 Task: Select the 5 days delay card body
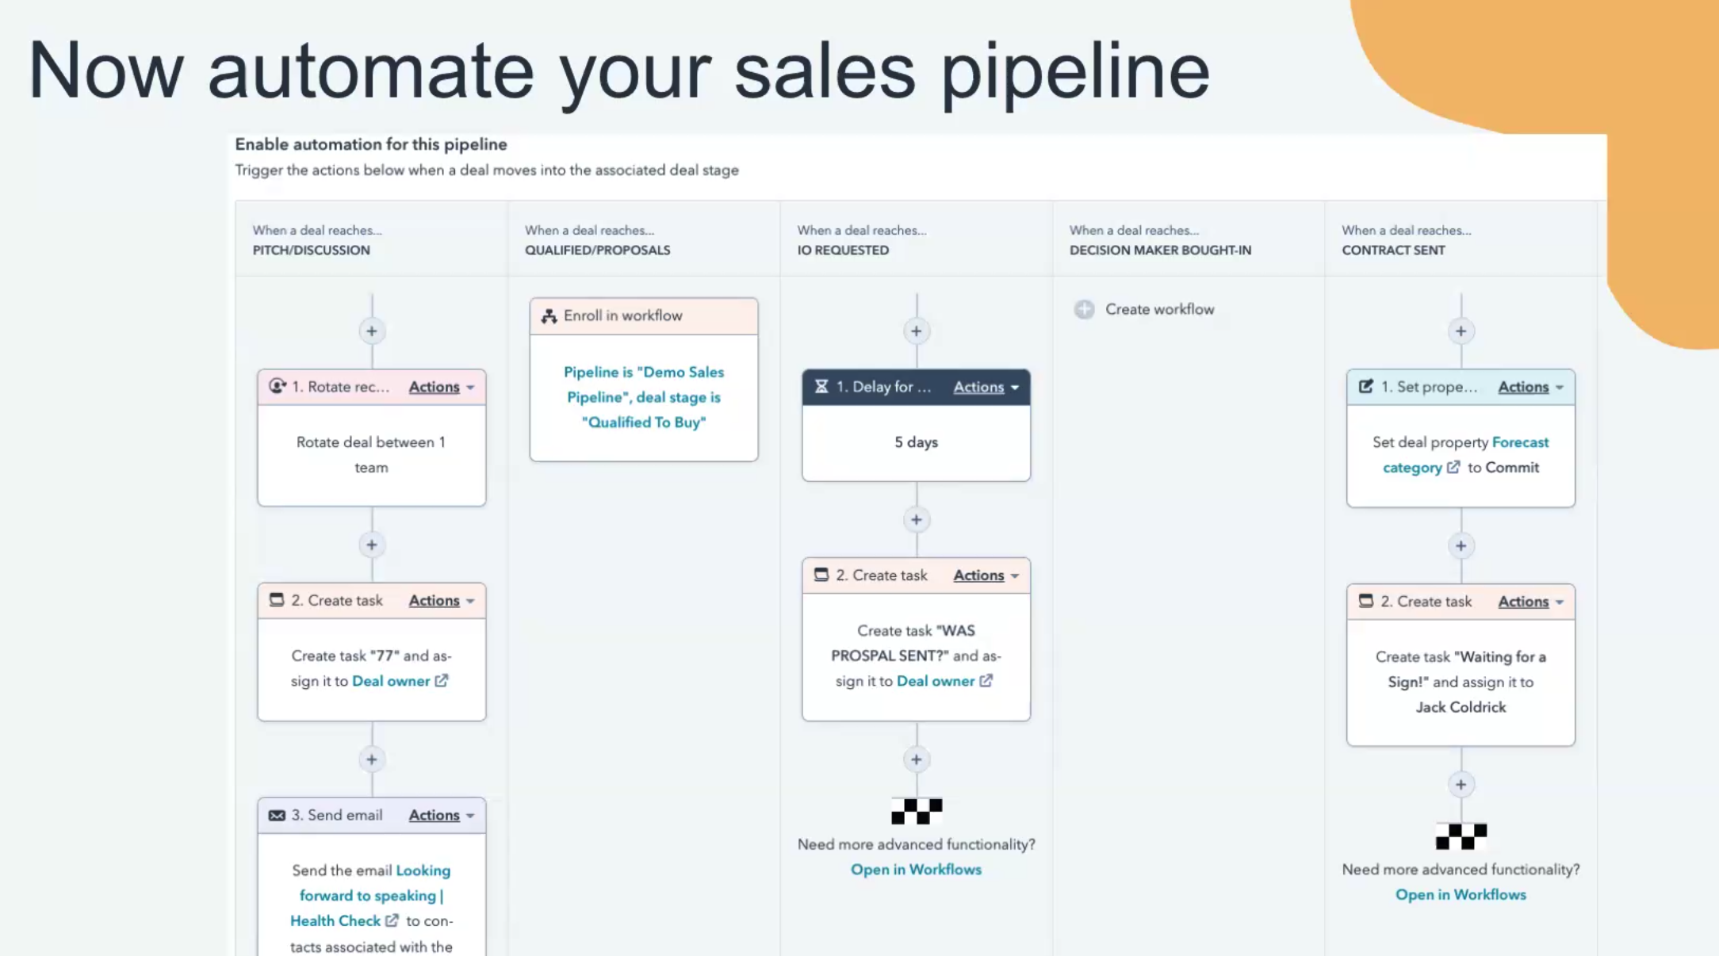[x=916, y=442]
